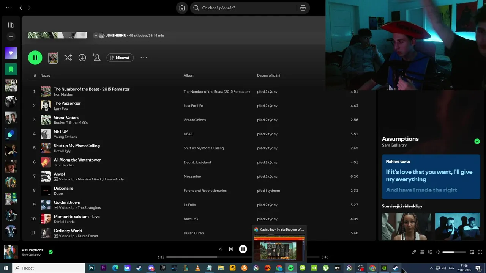Screen dimensions: 486x273
Task: Select Green Onions track title
Action: pyautogui.click(x=66, y=118)
